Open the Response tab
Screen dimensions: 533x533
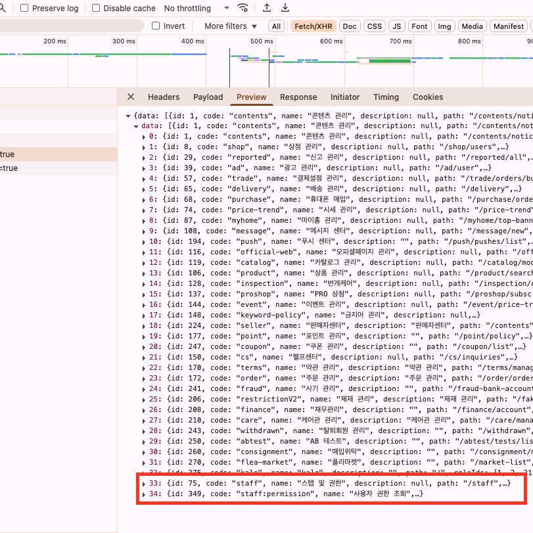[x=298, y=97]
